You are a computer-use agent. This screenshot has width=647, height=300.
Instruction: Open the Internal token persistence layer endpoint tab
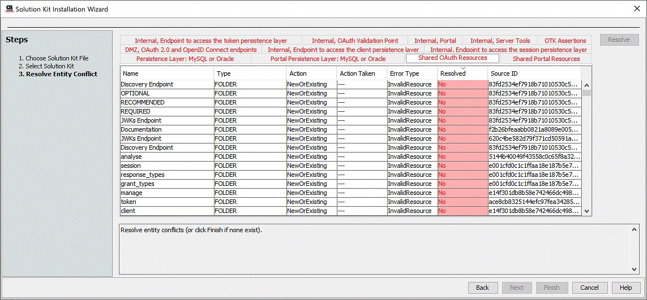point(211,40)
